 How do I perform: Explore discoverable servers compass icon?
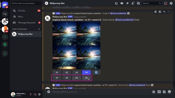click(x=5, y=44)
